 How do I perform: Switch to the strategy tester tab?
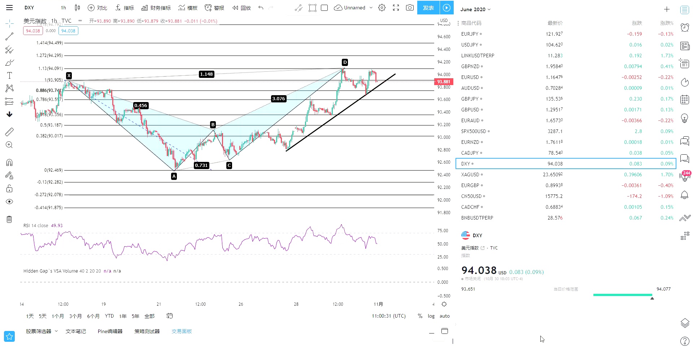click(147, 331)
